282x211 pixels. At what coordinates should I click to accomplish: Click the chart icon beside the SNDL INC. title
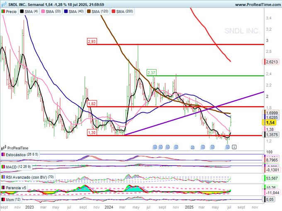tap(4, 4)
